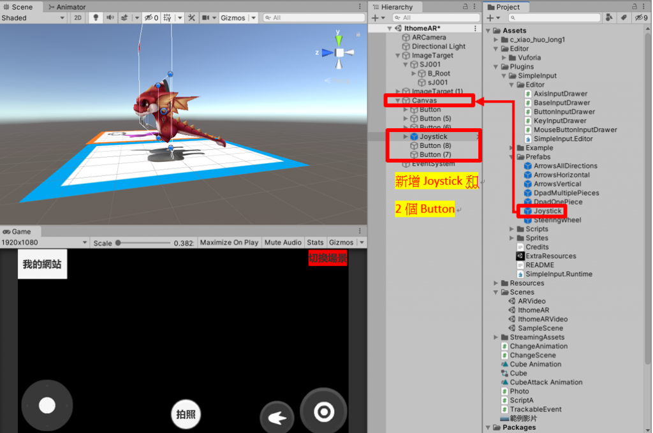Click the scene camera settings icon

[x=206, y=17]
